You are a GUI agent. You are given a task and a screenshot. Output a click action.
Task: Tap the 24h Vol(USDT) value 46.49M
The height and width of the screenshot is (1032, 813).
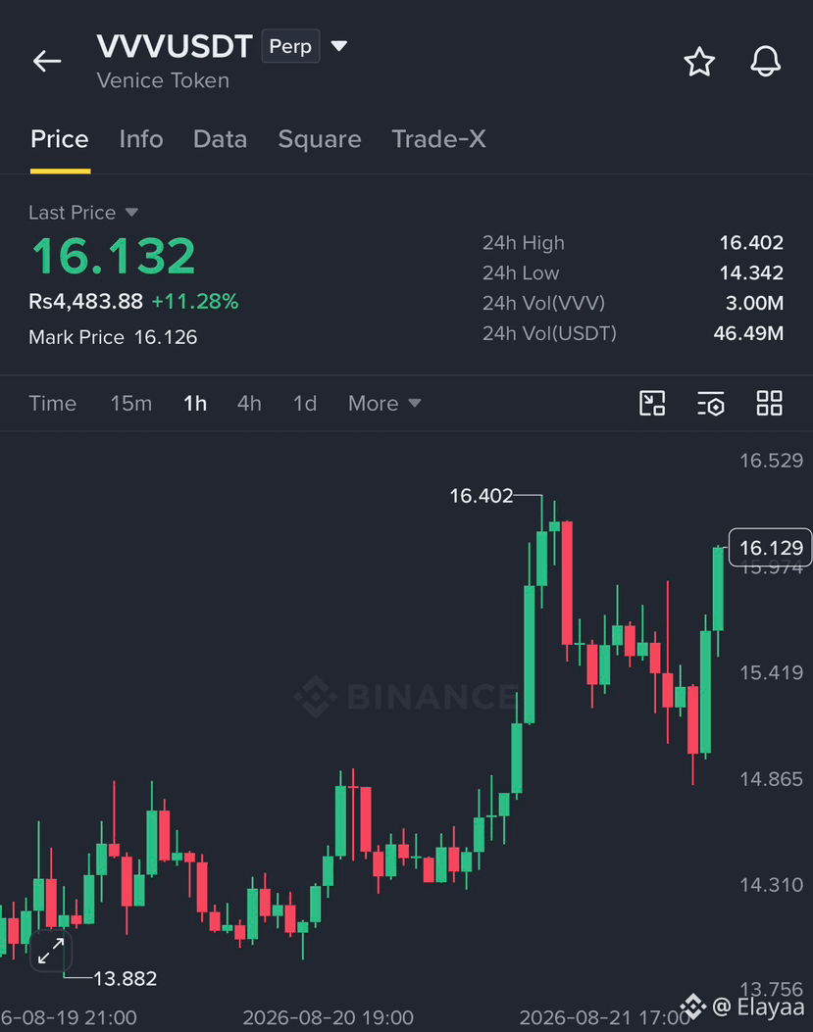pyautogui.click(x=748, y=333)
